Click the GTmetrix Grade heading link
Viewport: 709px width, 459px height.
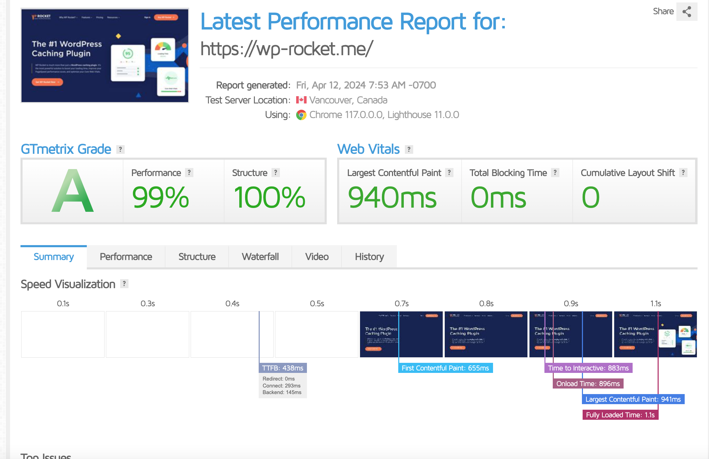66,149
